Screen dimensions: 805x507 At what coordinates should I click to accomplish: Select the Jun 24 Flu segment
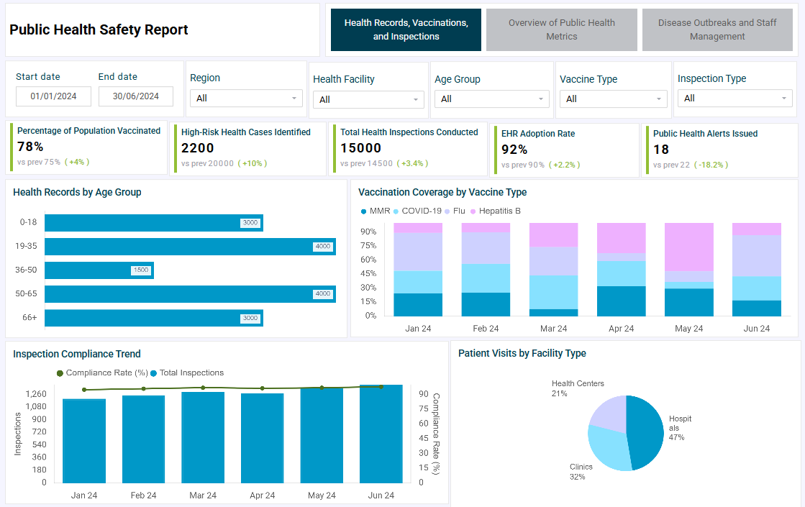pyautogui.click(x=757, y=255)
